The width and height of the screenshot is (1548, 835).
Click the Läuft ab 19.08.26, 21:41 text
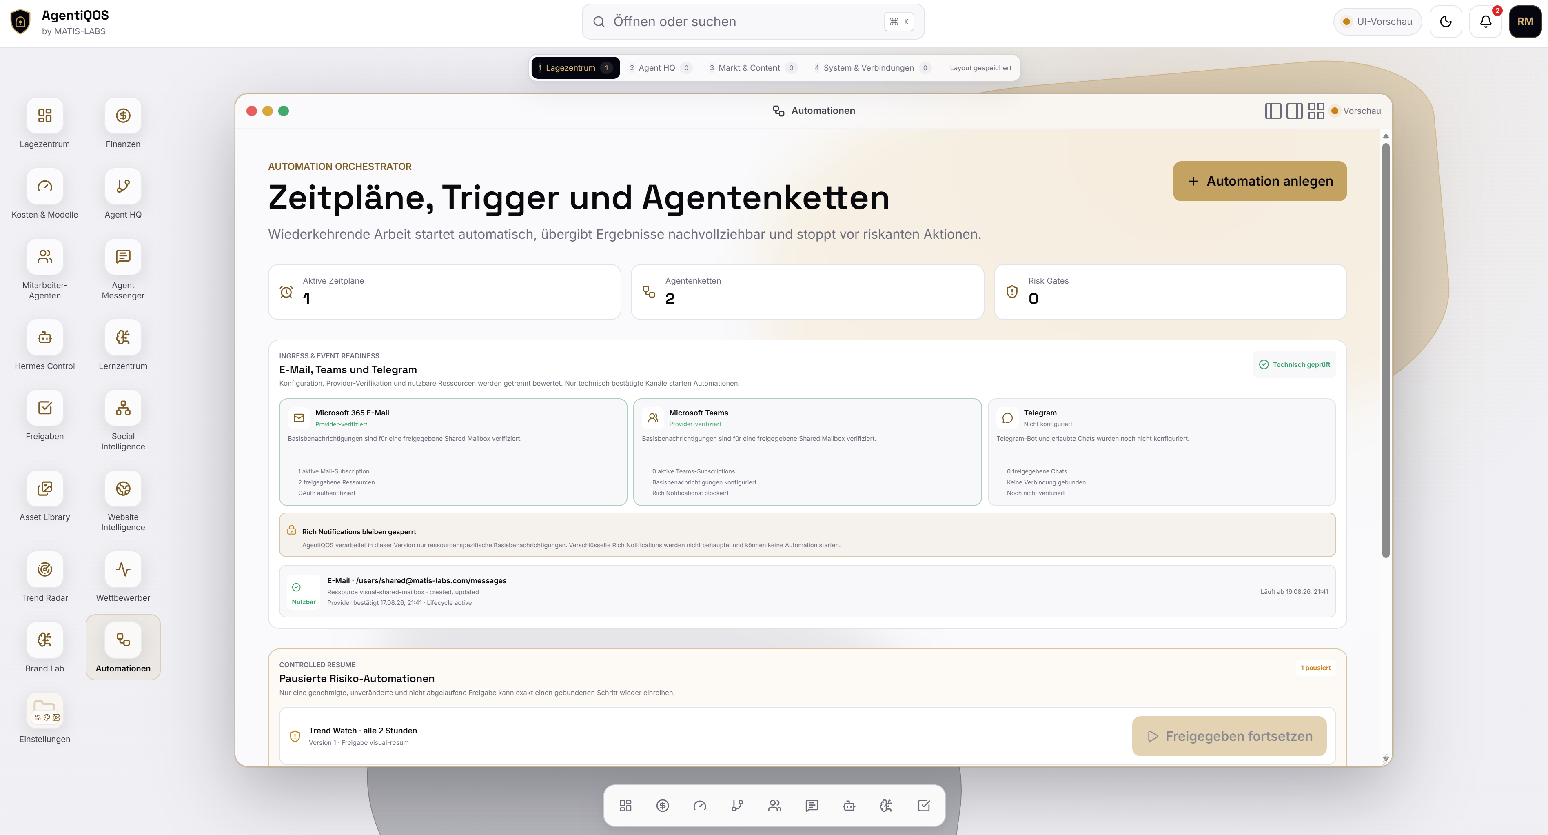1294,591
